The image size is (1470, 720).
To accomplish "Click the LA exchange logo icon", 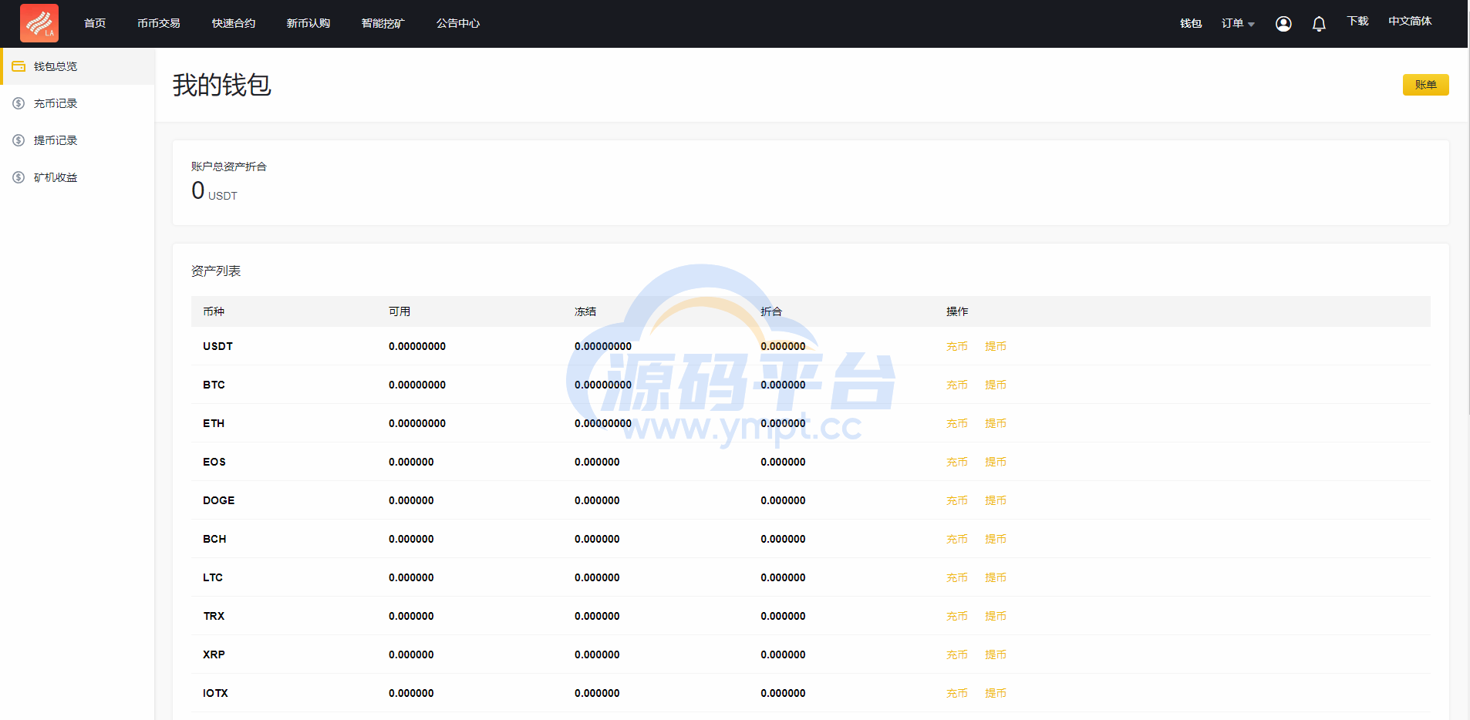I will [x=39, y=23].
